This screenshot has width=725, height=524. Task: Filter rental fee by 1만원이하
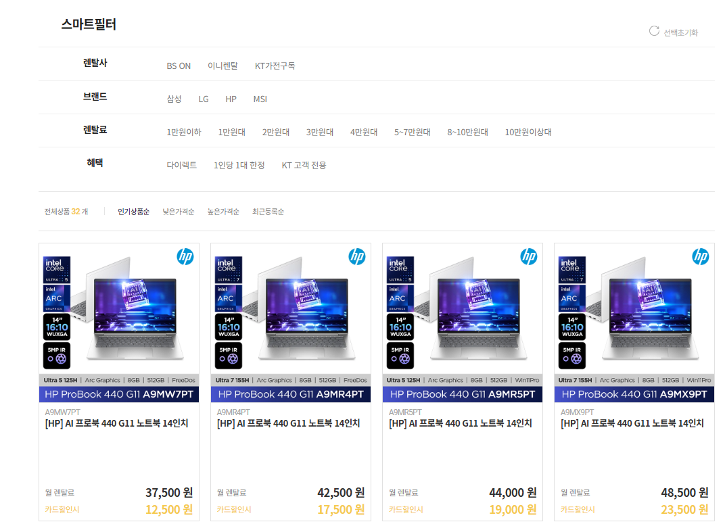[x=183, y=132]
